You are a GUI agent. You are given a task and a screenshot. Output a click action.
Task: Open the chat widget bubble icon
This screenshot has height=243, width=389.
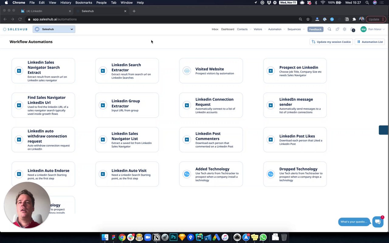click(378, 222)
